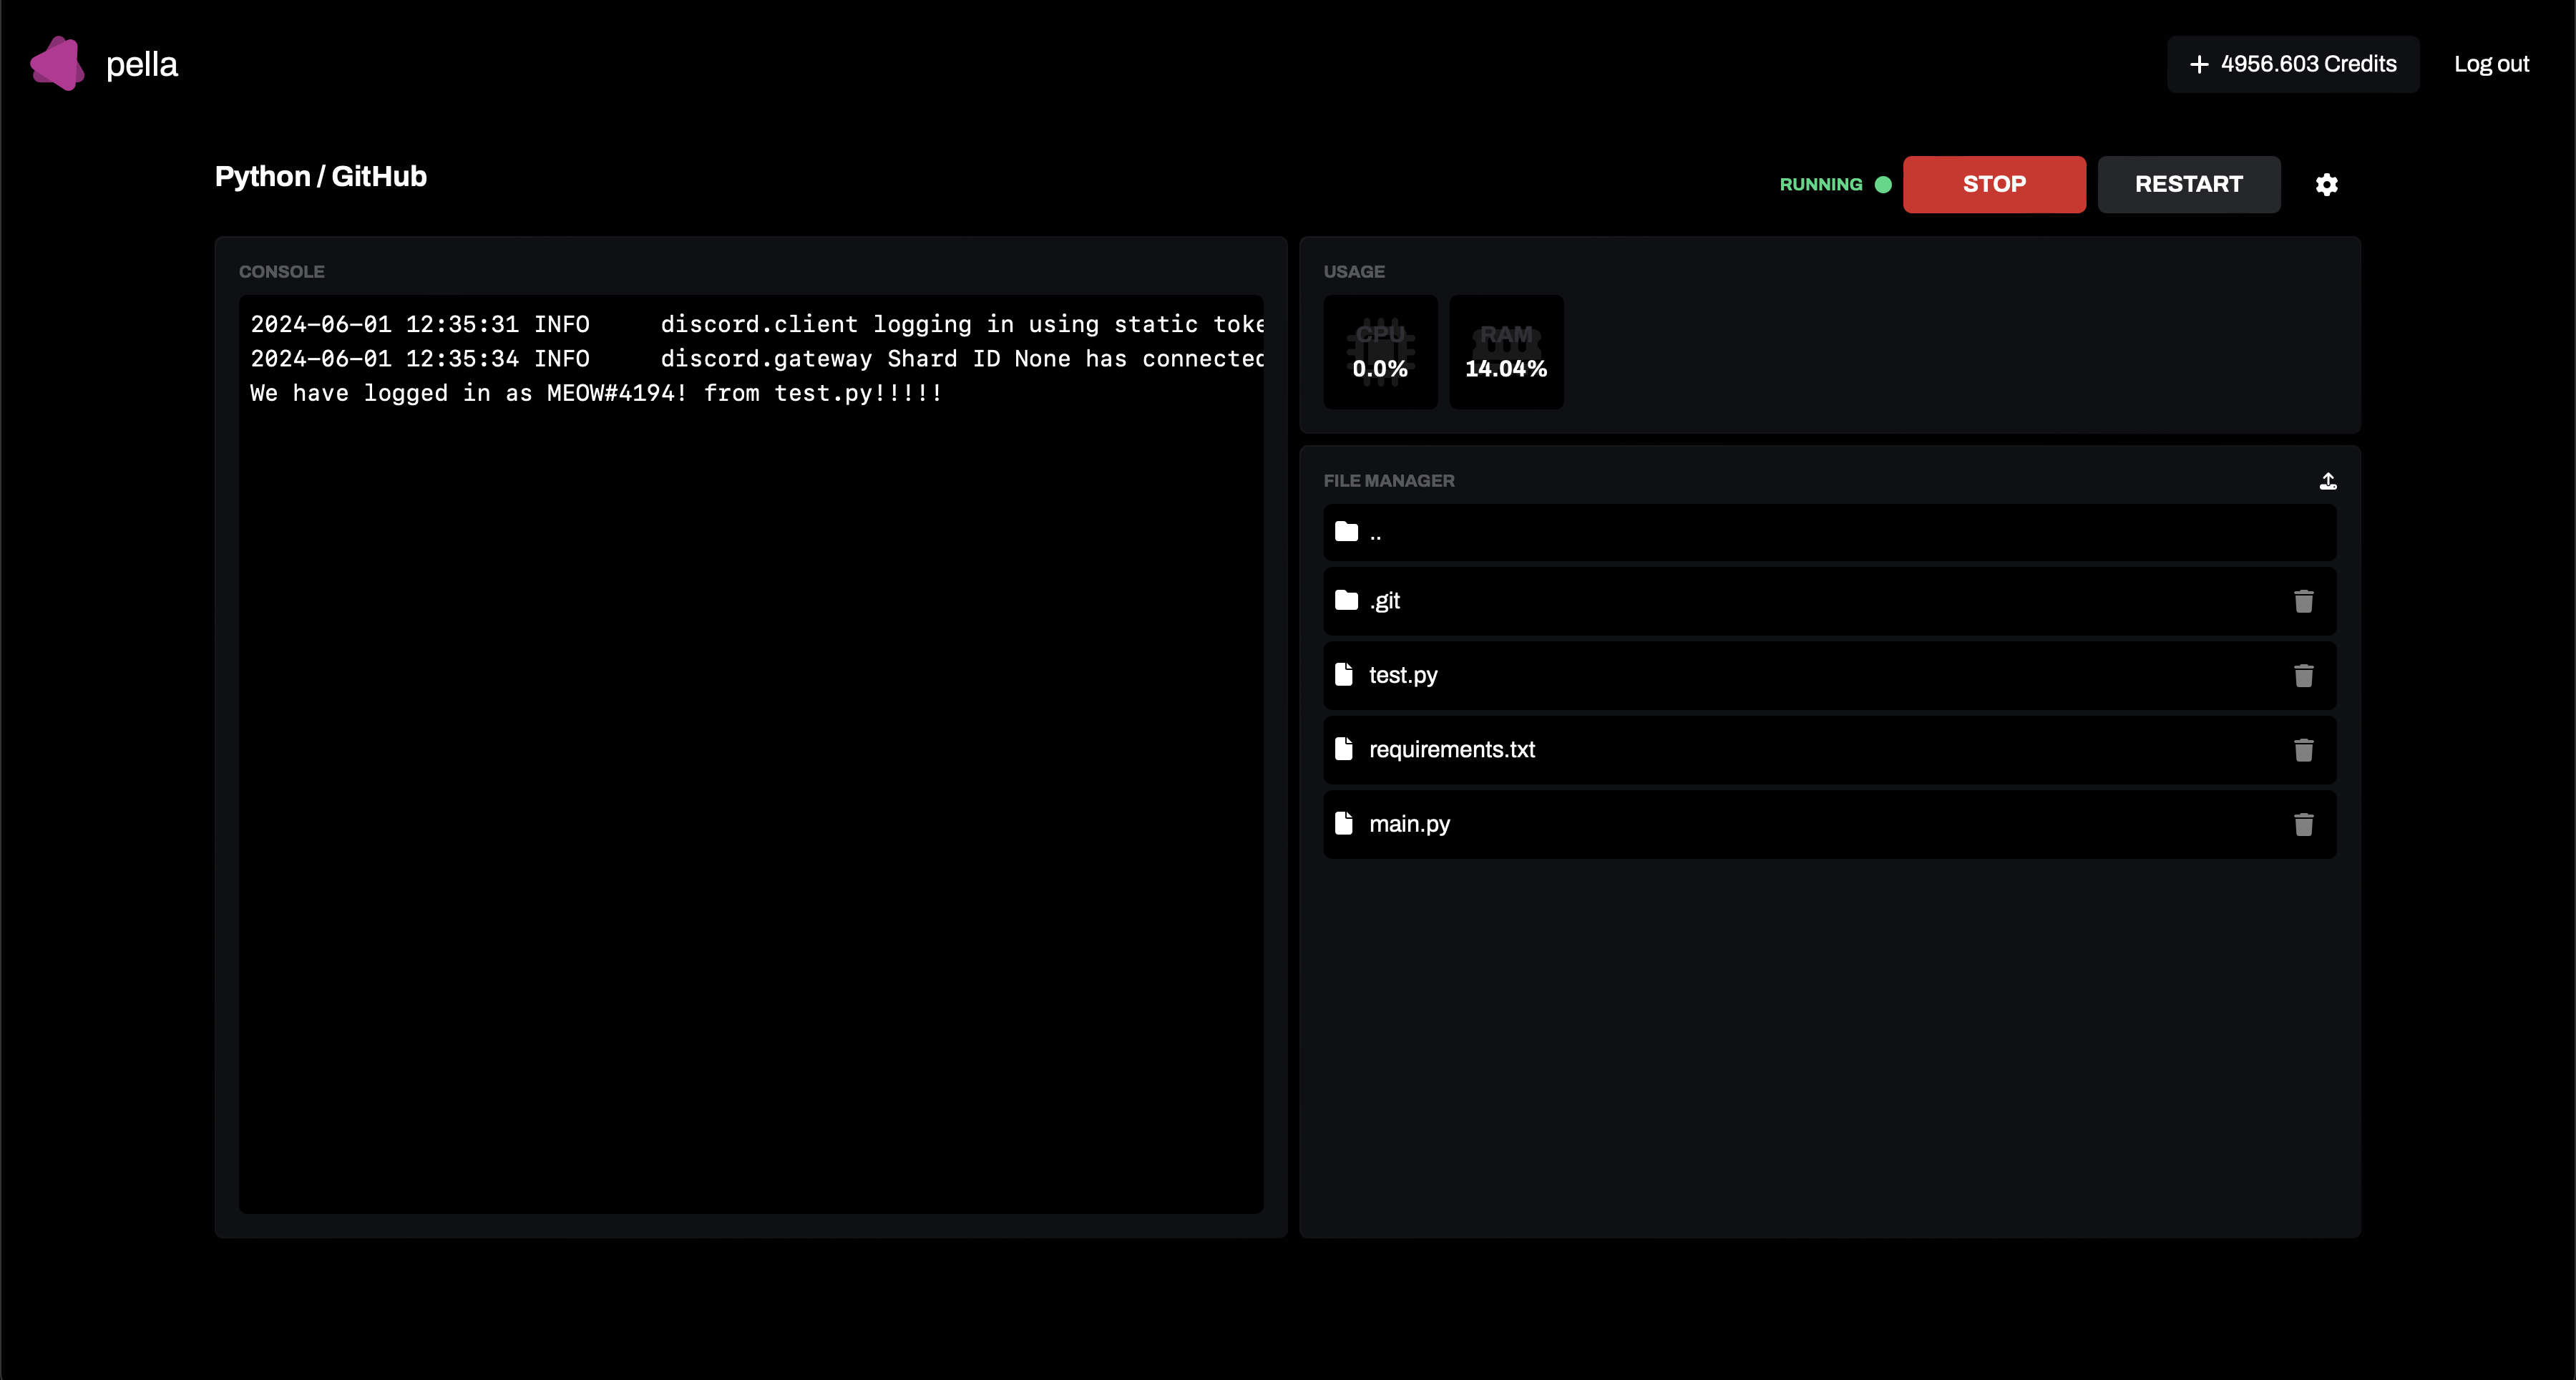Delete requirements.txt using its trash icon
The image size is (2576, 1380).
(2304, 750)
